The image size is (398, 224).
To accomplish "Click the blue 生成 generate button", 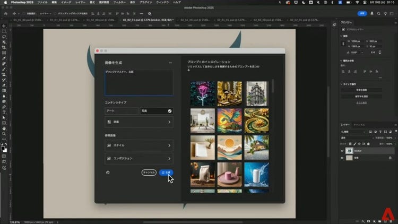I will [166, 173].
